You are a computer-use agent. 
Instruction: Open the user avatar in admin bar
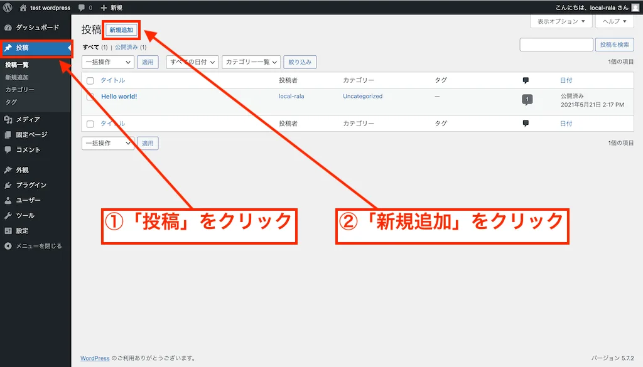coord(635,8)
